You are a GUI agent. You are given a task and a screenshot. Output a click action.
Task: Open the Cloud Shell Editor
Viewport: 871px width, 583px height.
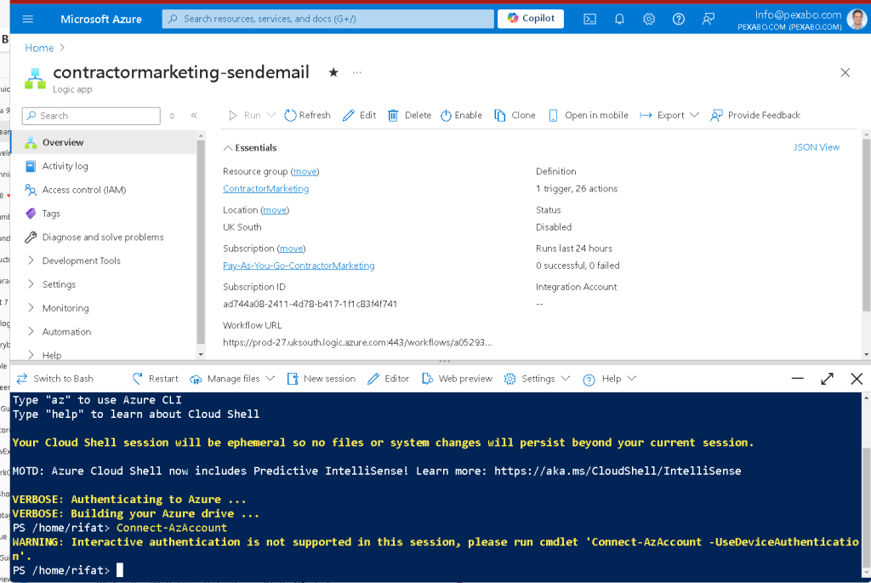pyautogui.click(x=388, y=379)
